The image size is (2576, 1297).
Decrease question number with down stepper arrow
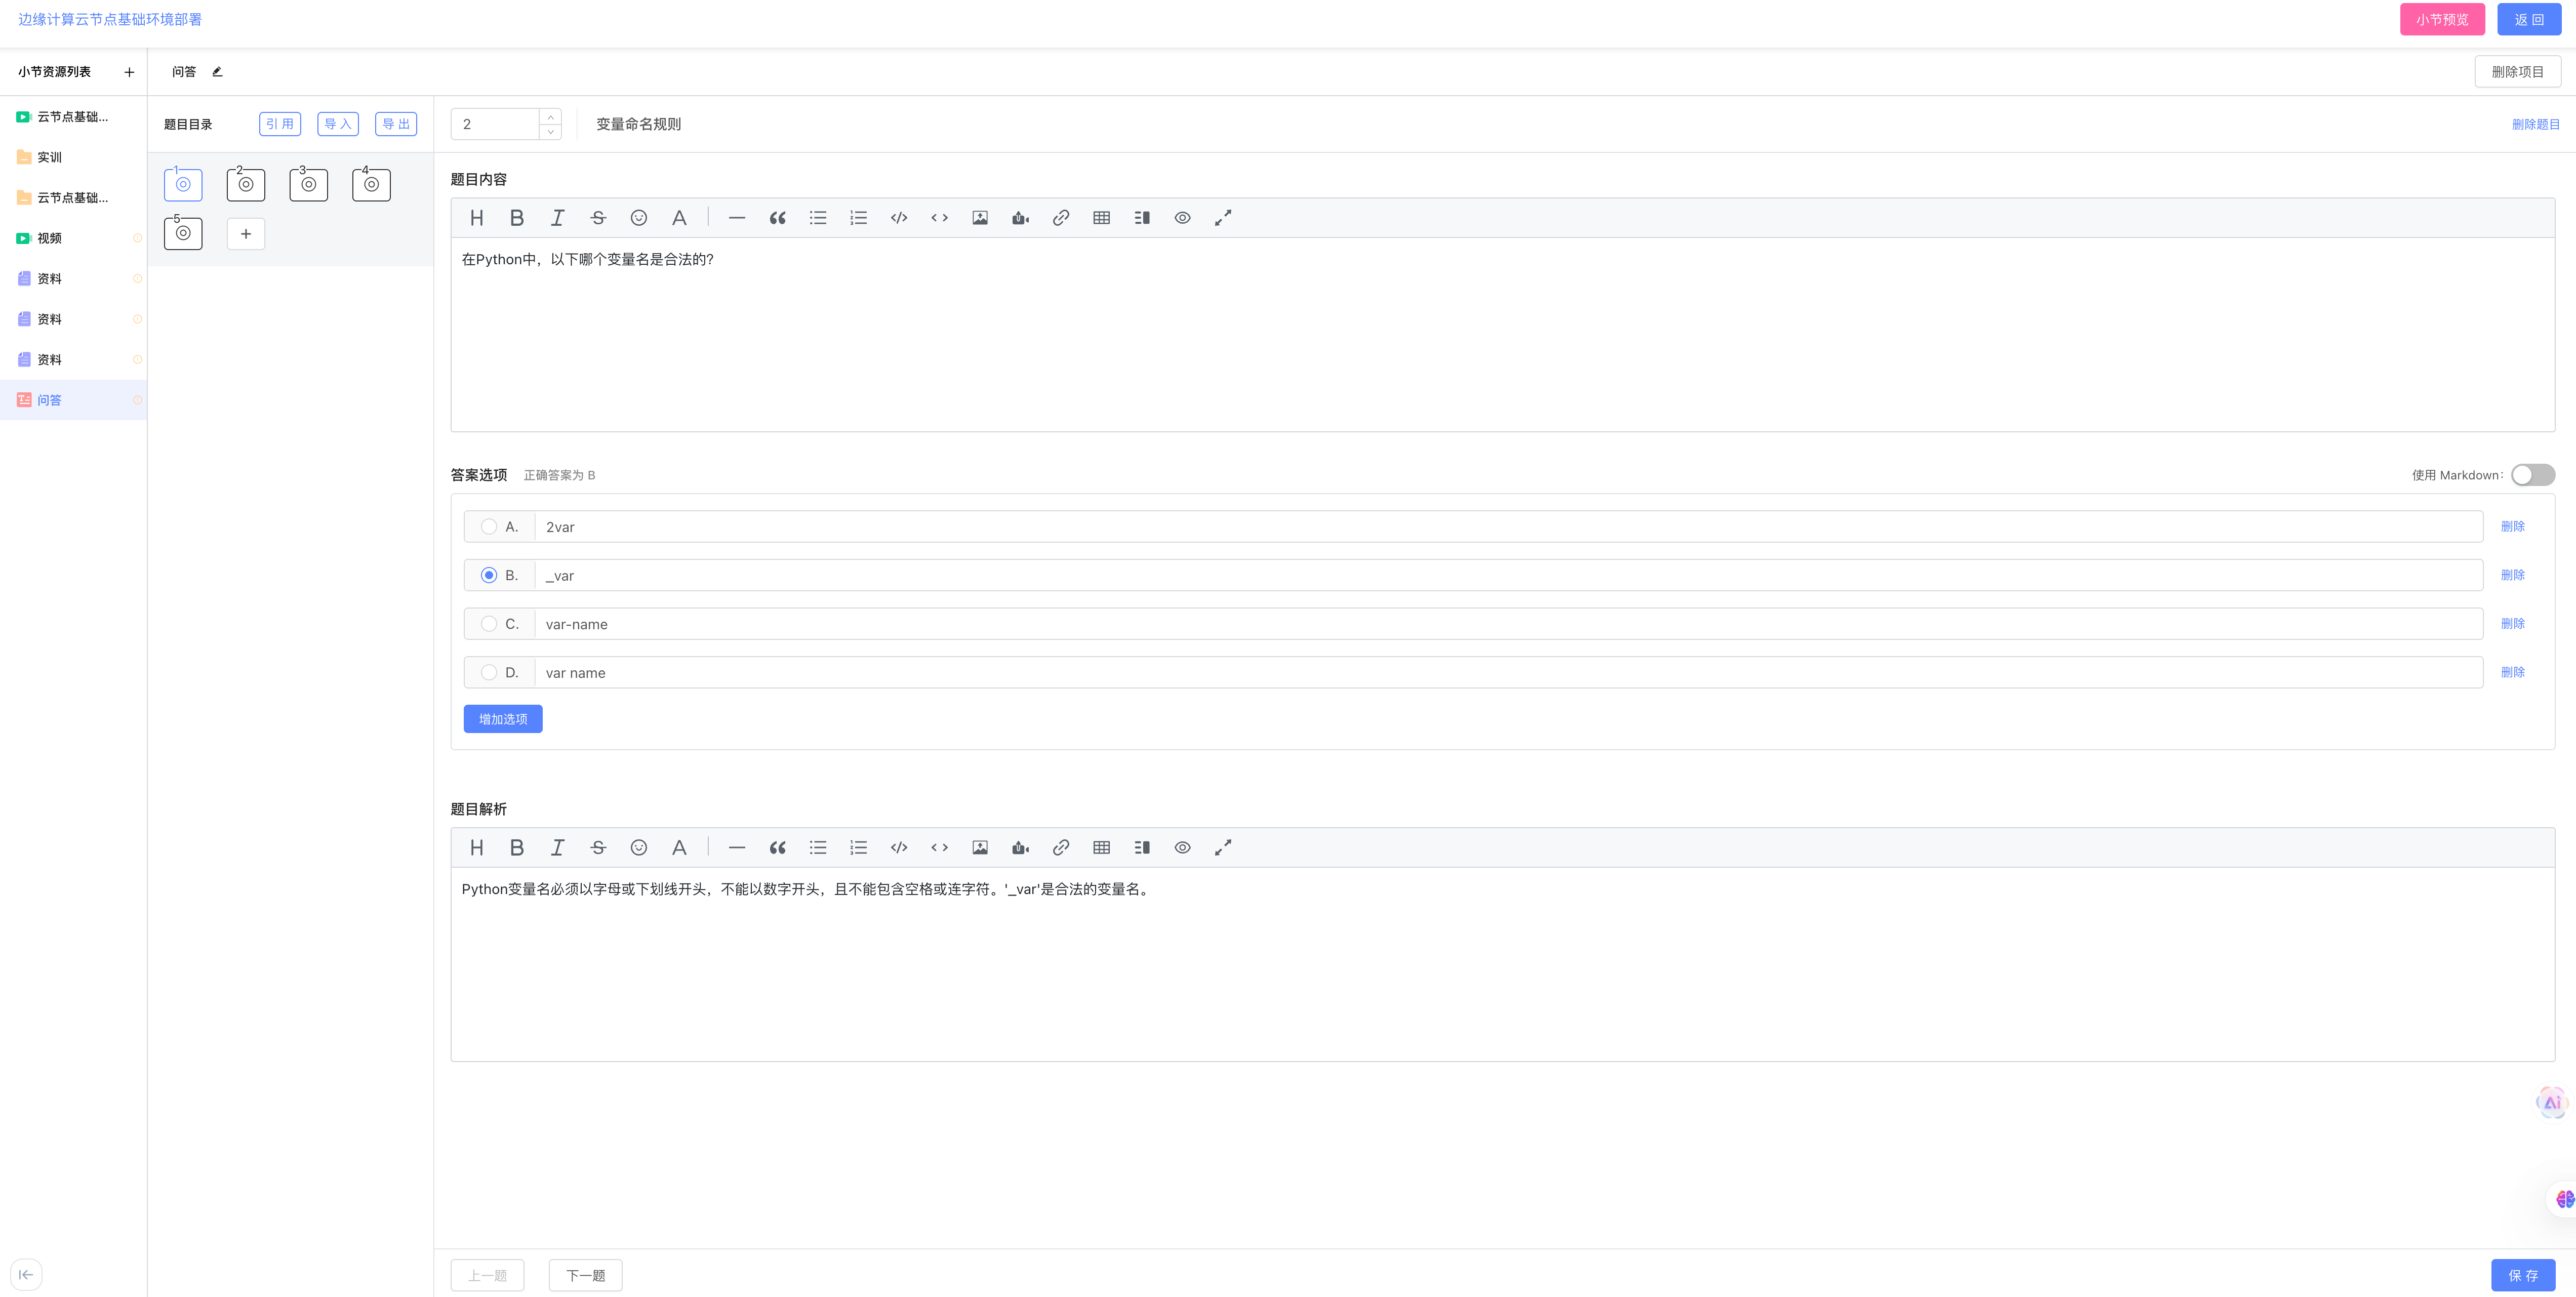[x=550, y=132]
